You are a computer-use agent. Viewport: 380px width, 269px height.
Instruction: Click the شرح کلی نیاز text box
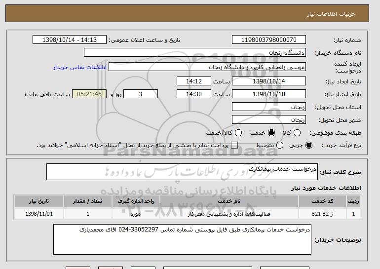coord(182,172)
